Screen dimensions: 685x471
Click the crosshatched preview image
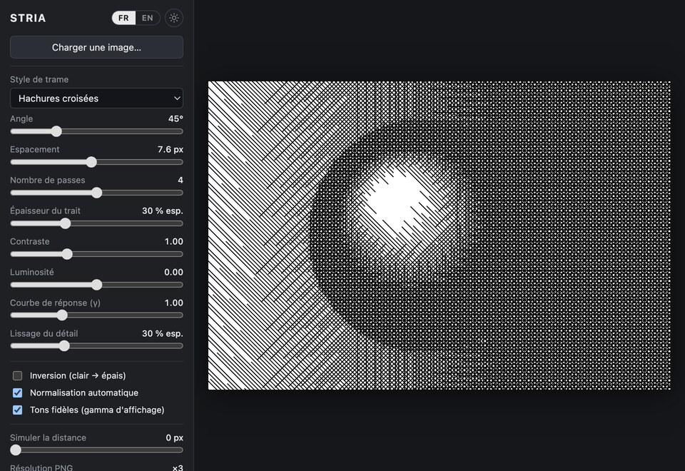[x=439, y=235]
